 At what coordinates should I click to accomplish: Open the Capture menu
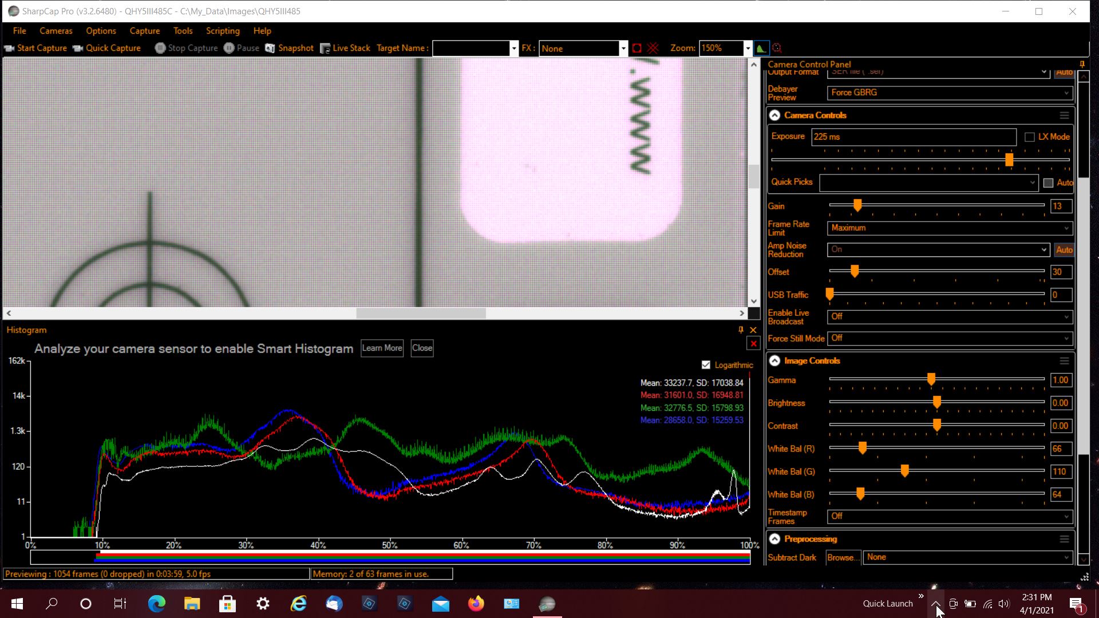pos(145,31)
